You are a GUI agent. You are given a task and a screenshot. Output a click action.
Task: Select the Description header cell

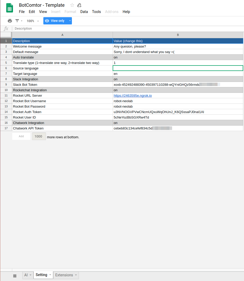62,41
